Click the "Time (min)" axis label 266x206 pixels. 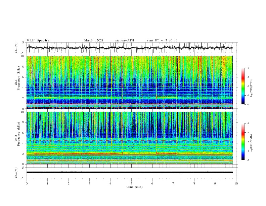[134, 187]
